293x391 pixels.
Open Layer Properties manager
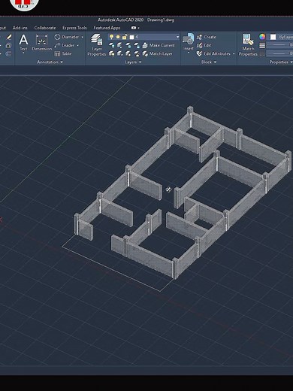[97, 44]
